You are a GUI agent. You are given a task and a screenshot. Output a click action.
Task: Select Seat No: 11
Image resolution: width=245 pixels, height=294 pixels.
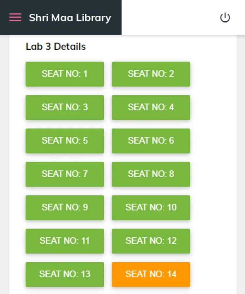[x=65, y=241]
